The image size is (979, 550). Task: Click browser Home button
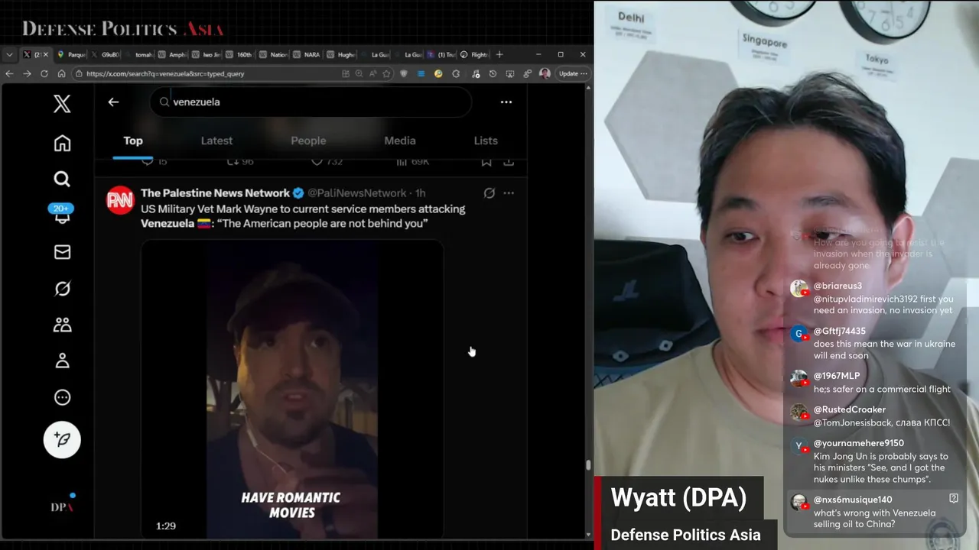click(62, 74)
